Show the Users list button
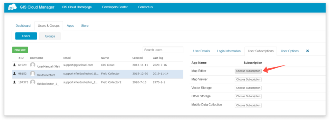 [26, 36]
